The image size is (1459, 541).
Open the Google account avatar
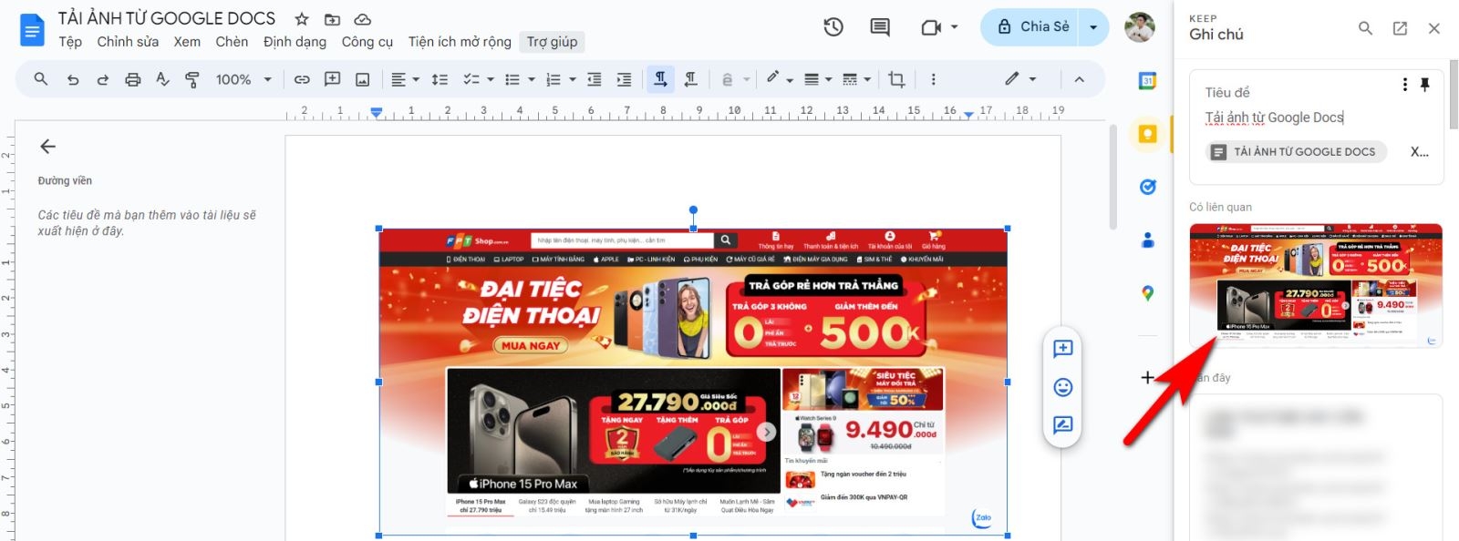[x=1139, y=27]
